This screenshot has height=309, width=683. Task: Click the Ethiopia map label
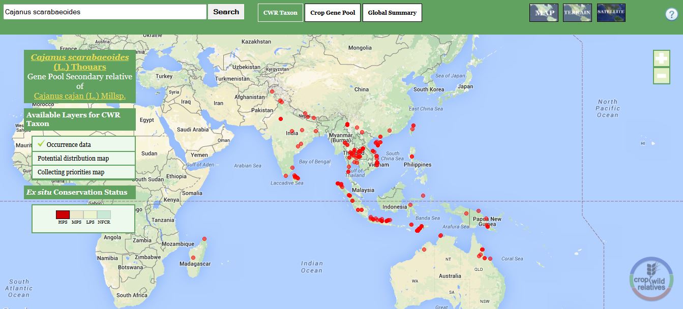[x=176, y=176]
